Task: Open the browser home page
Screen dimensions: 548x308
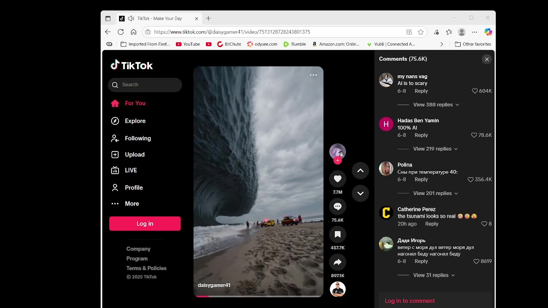Action: point(134,32)
